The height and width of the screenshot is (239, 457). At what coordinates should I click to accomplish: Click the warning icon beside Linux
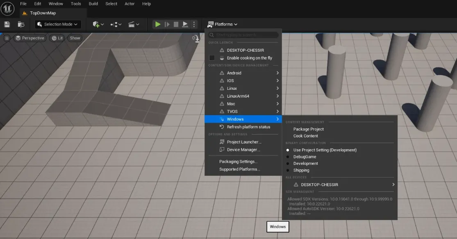(x=222, y=88)
